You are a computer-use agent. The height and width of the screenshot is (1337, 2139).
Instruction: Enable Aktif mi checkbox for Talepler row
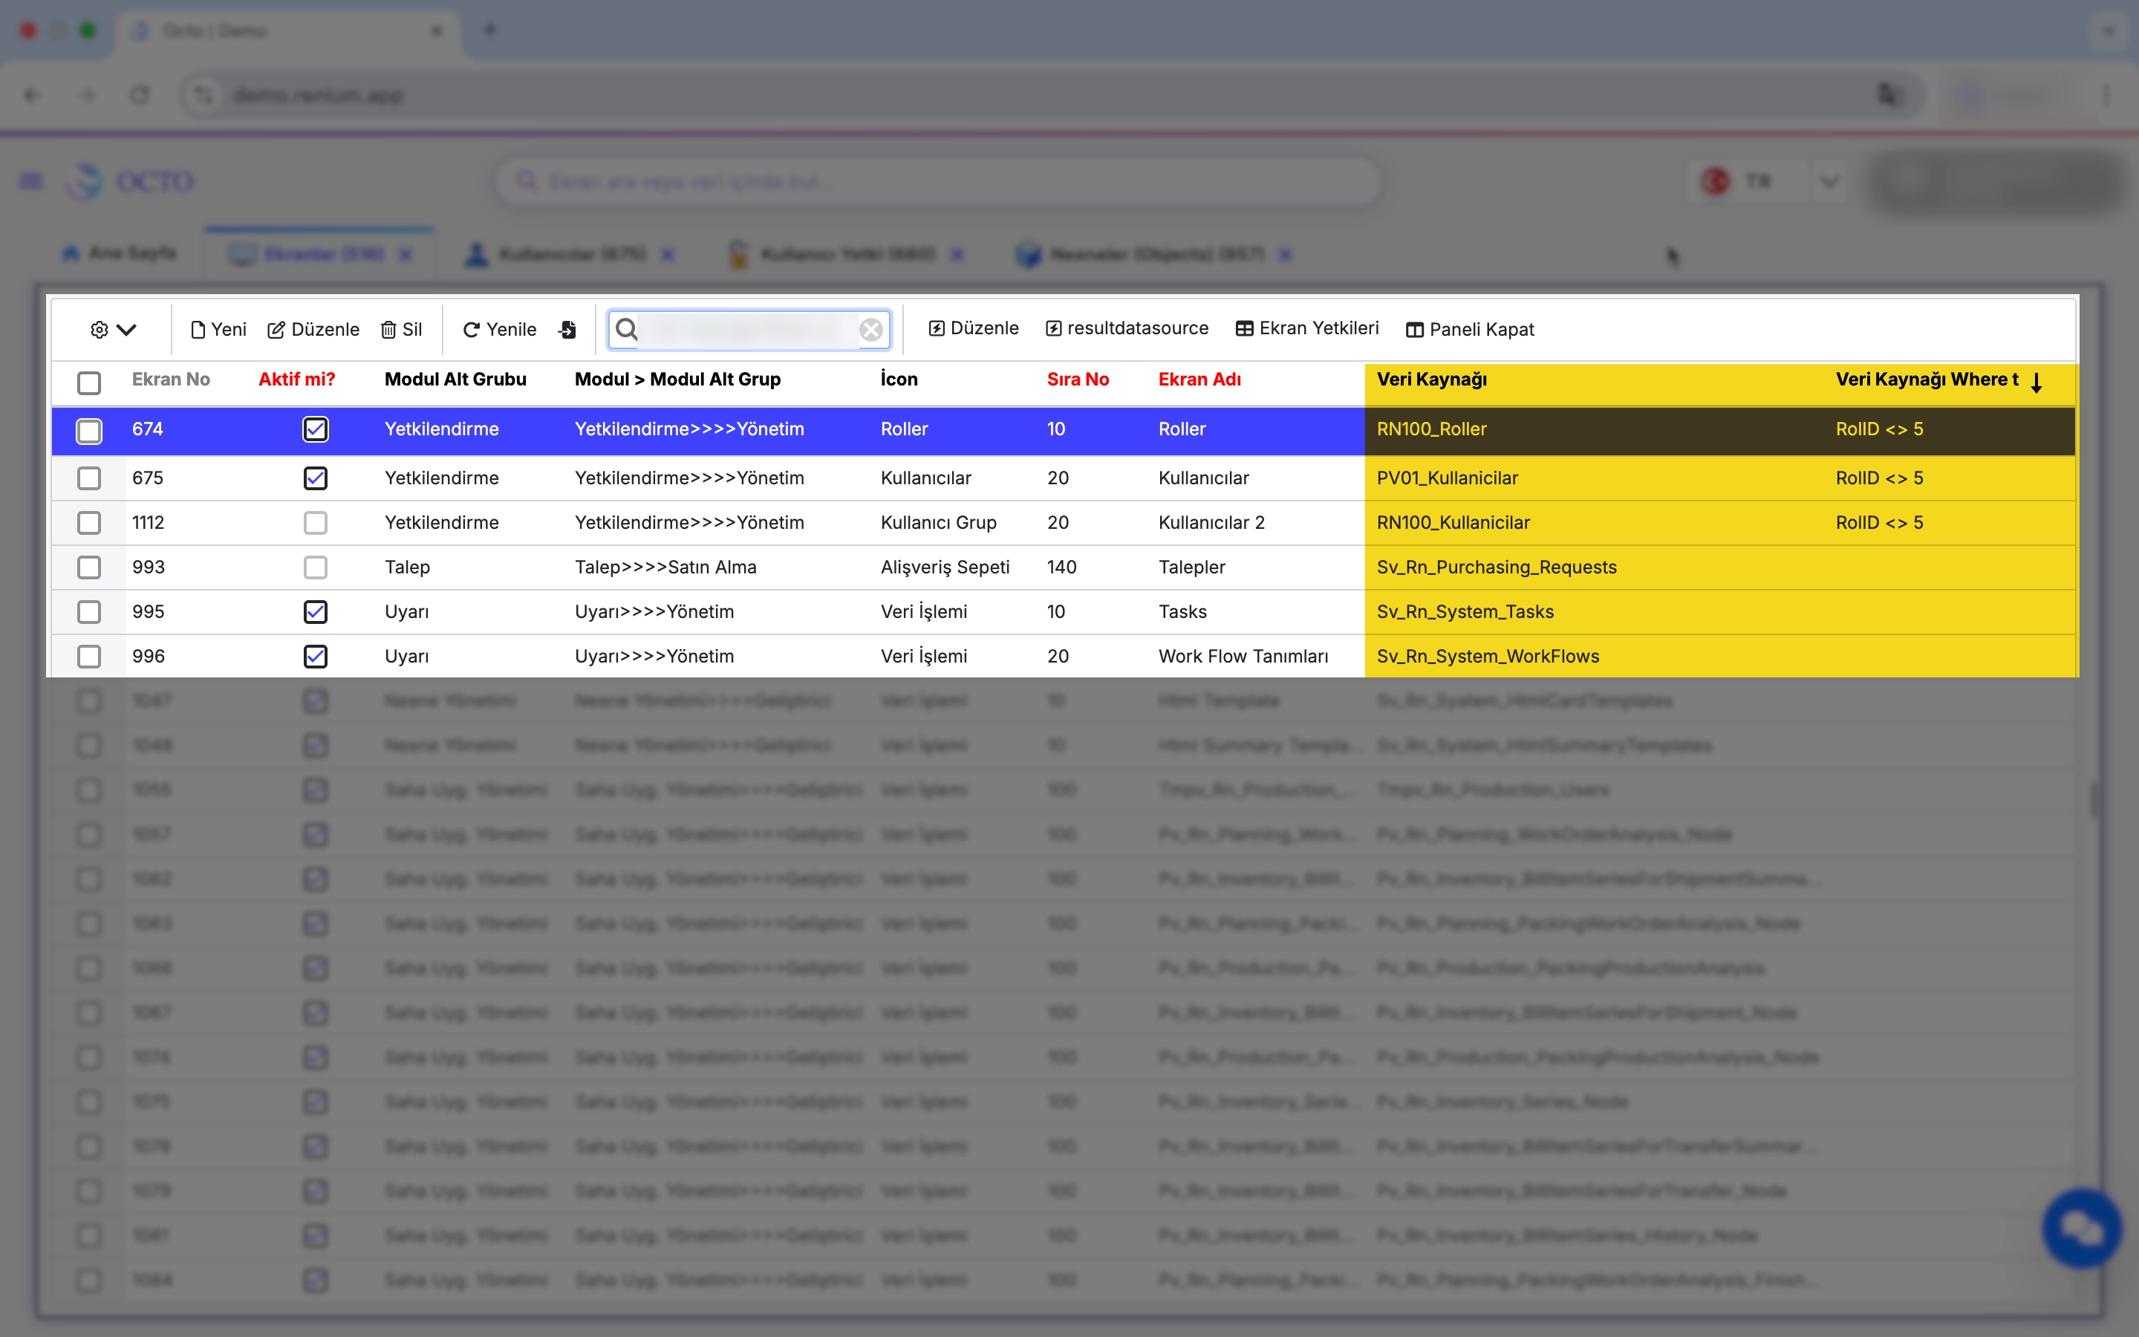click(316, 567)
